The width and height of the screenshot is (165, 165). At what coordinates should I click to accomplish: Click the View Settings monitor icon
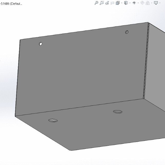pyautogui.click(x=156, y=3)
